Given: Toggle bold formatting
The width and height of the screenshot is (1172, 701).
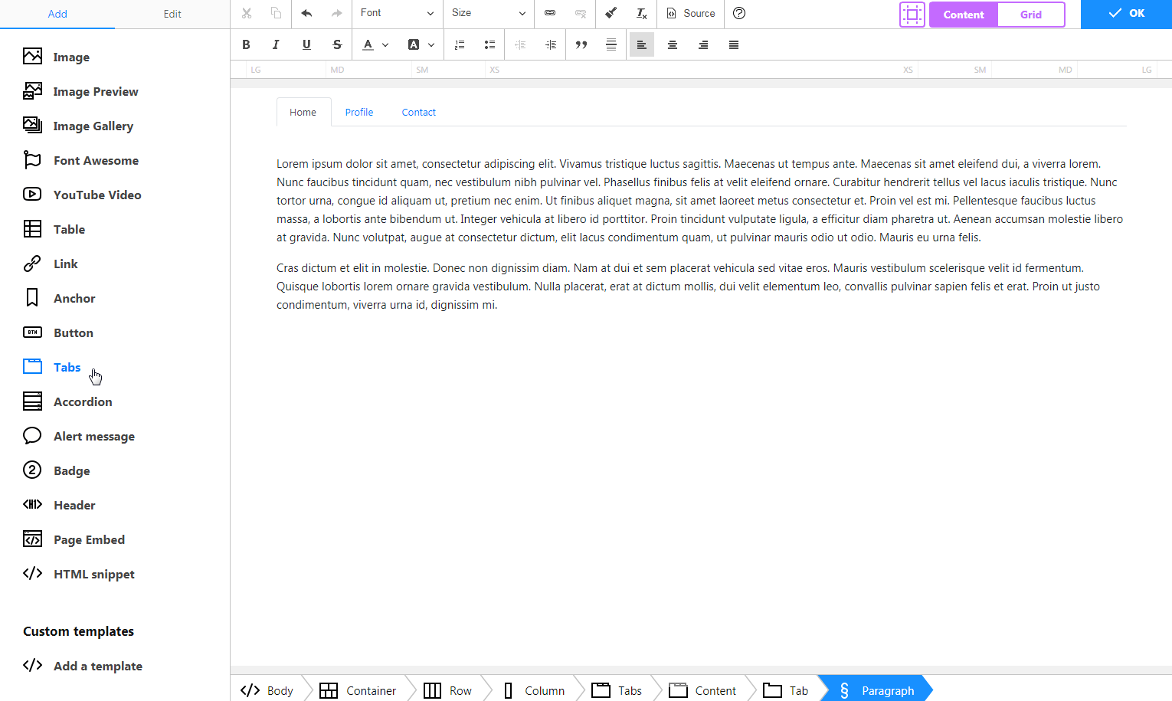Looking at the screenshot, I should coord(246,44).
